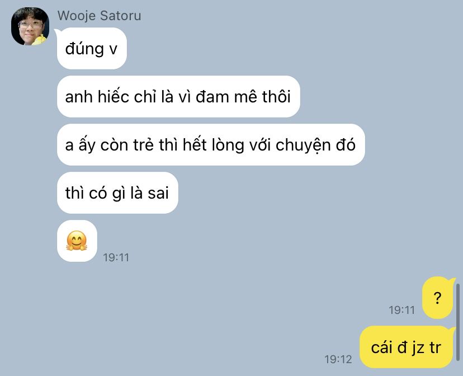Select the message bubble "đúng v"
463x376 pixels.
(92, 49)
